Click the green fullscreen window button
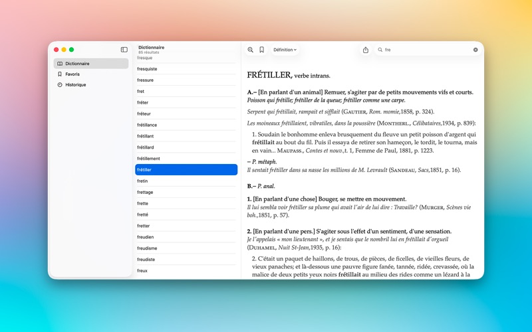 (x=72, y=50)
